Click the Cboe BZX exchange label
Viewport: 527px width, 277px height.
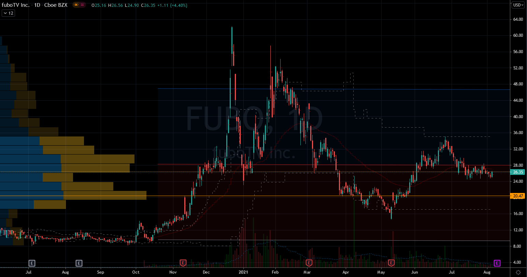tap(56, 5)
